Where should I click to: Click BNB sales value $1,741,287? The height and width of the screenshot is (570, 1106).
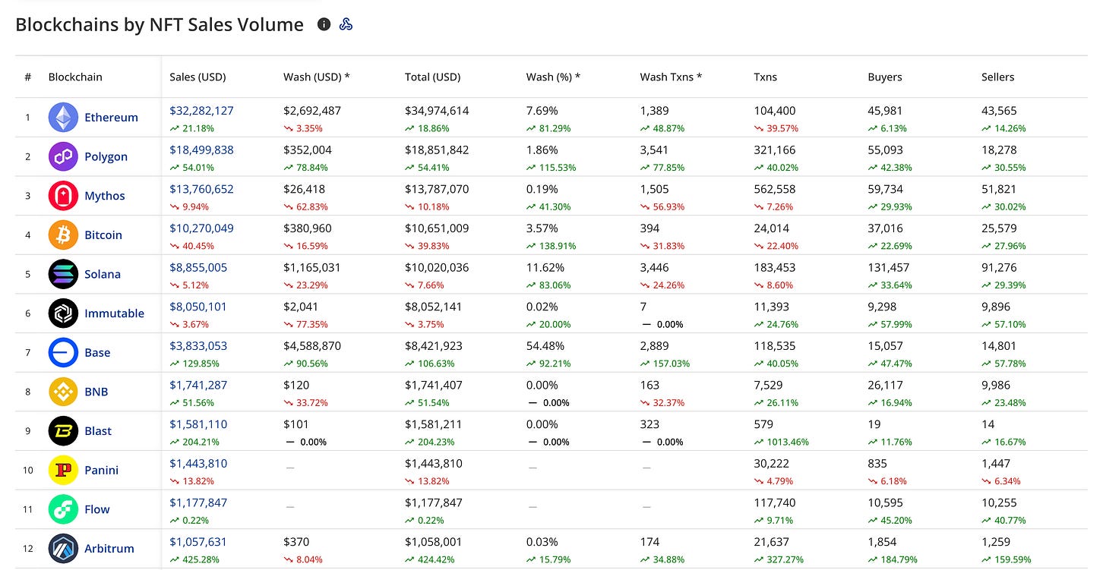click(198, 386)
